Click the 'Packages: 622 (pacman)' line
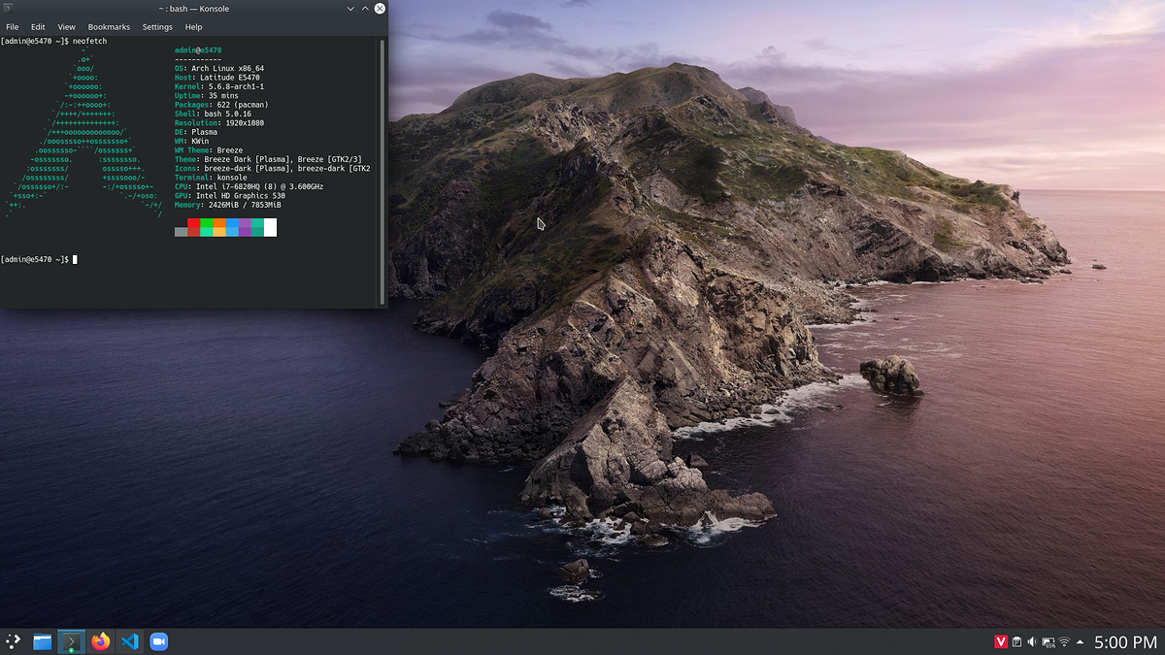This screenshot has height=655, width=1165. coord(221,105)
